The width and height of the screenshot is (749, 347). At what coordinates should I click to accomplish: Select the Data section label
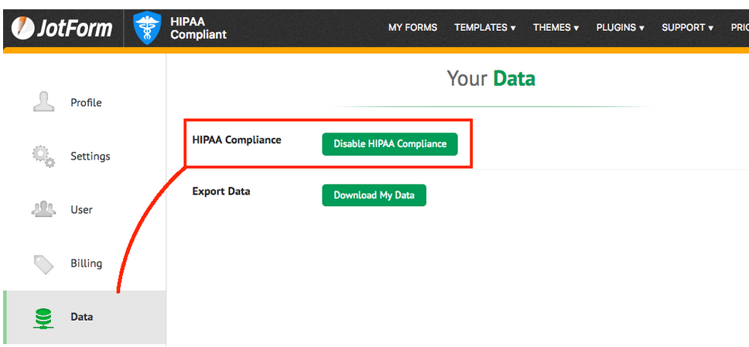82,317
